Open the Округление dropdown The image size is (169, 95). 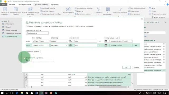[x=134, y=11]
